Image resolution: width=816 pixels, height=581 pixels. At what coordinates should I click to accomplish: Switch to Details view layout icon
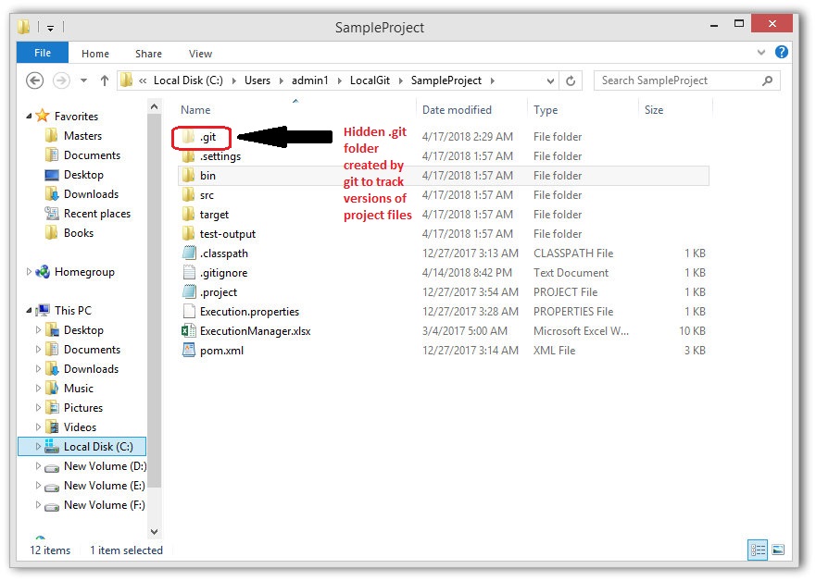click(759, 550)
